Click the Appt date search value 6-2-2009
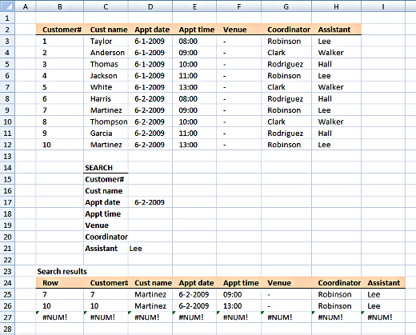416x335 pixels. (x=150, y=202)
